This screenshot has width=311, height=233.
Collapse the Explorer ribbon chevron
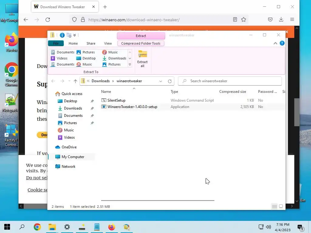coord(275,43)
